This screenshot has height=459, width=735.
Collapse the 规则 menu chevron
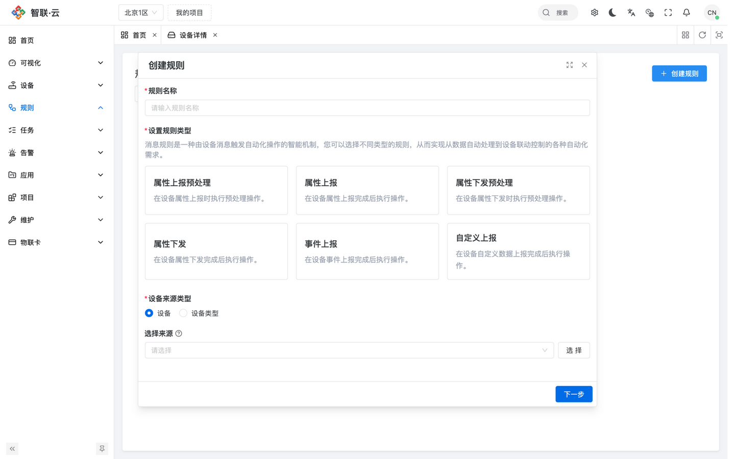(x=101, y=108)
